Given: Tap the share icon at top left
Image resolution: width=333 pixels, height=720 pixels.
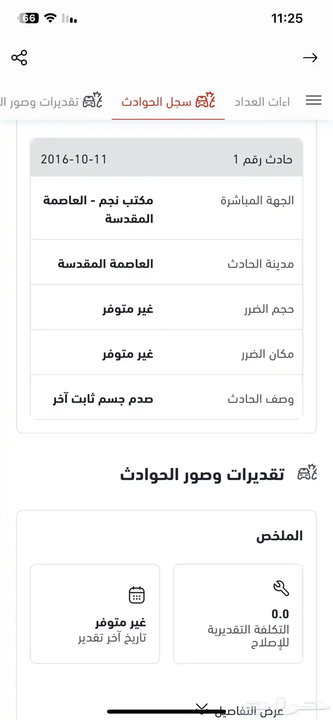Looking at the screenshot, I should 20,58.
